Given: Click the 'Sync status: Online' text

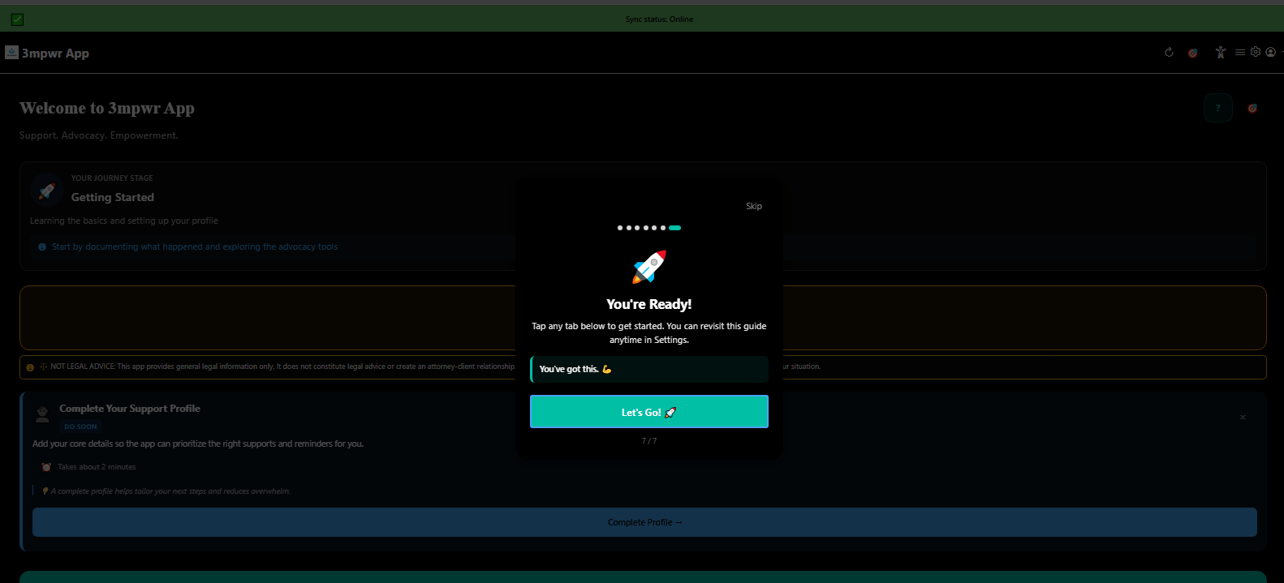Looking at the screenshot, I should 659,19.
